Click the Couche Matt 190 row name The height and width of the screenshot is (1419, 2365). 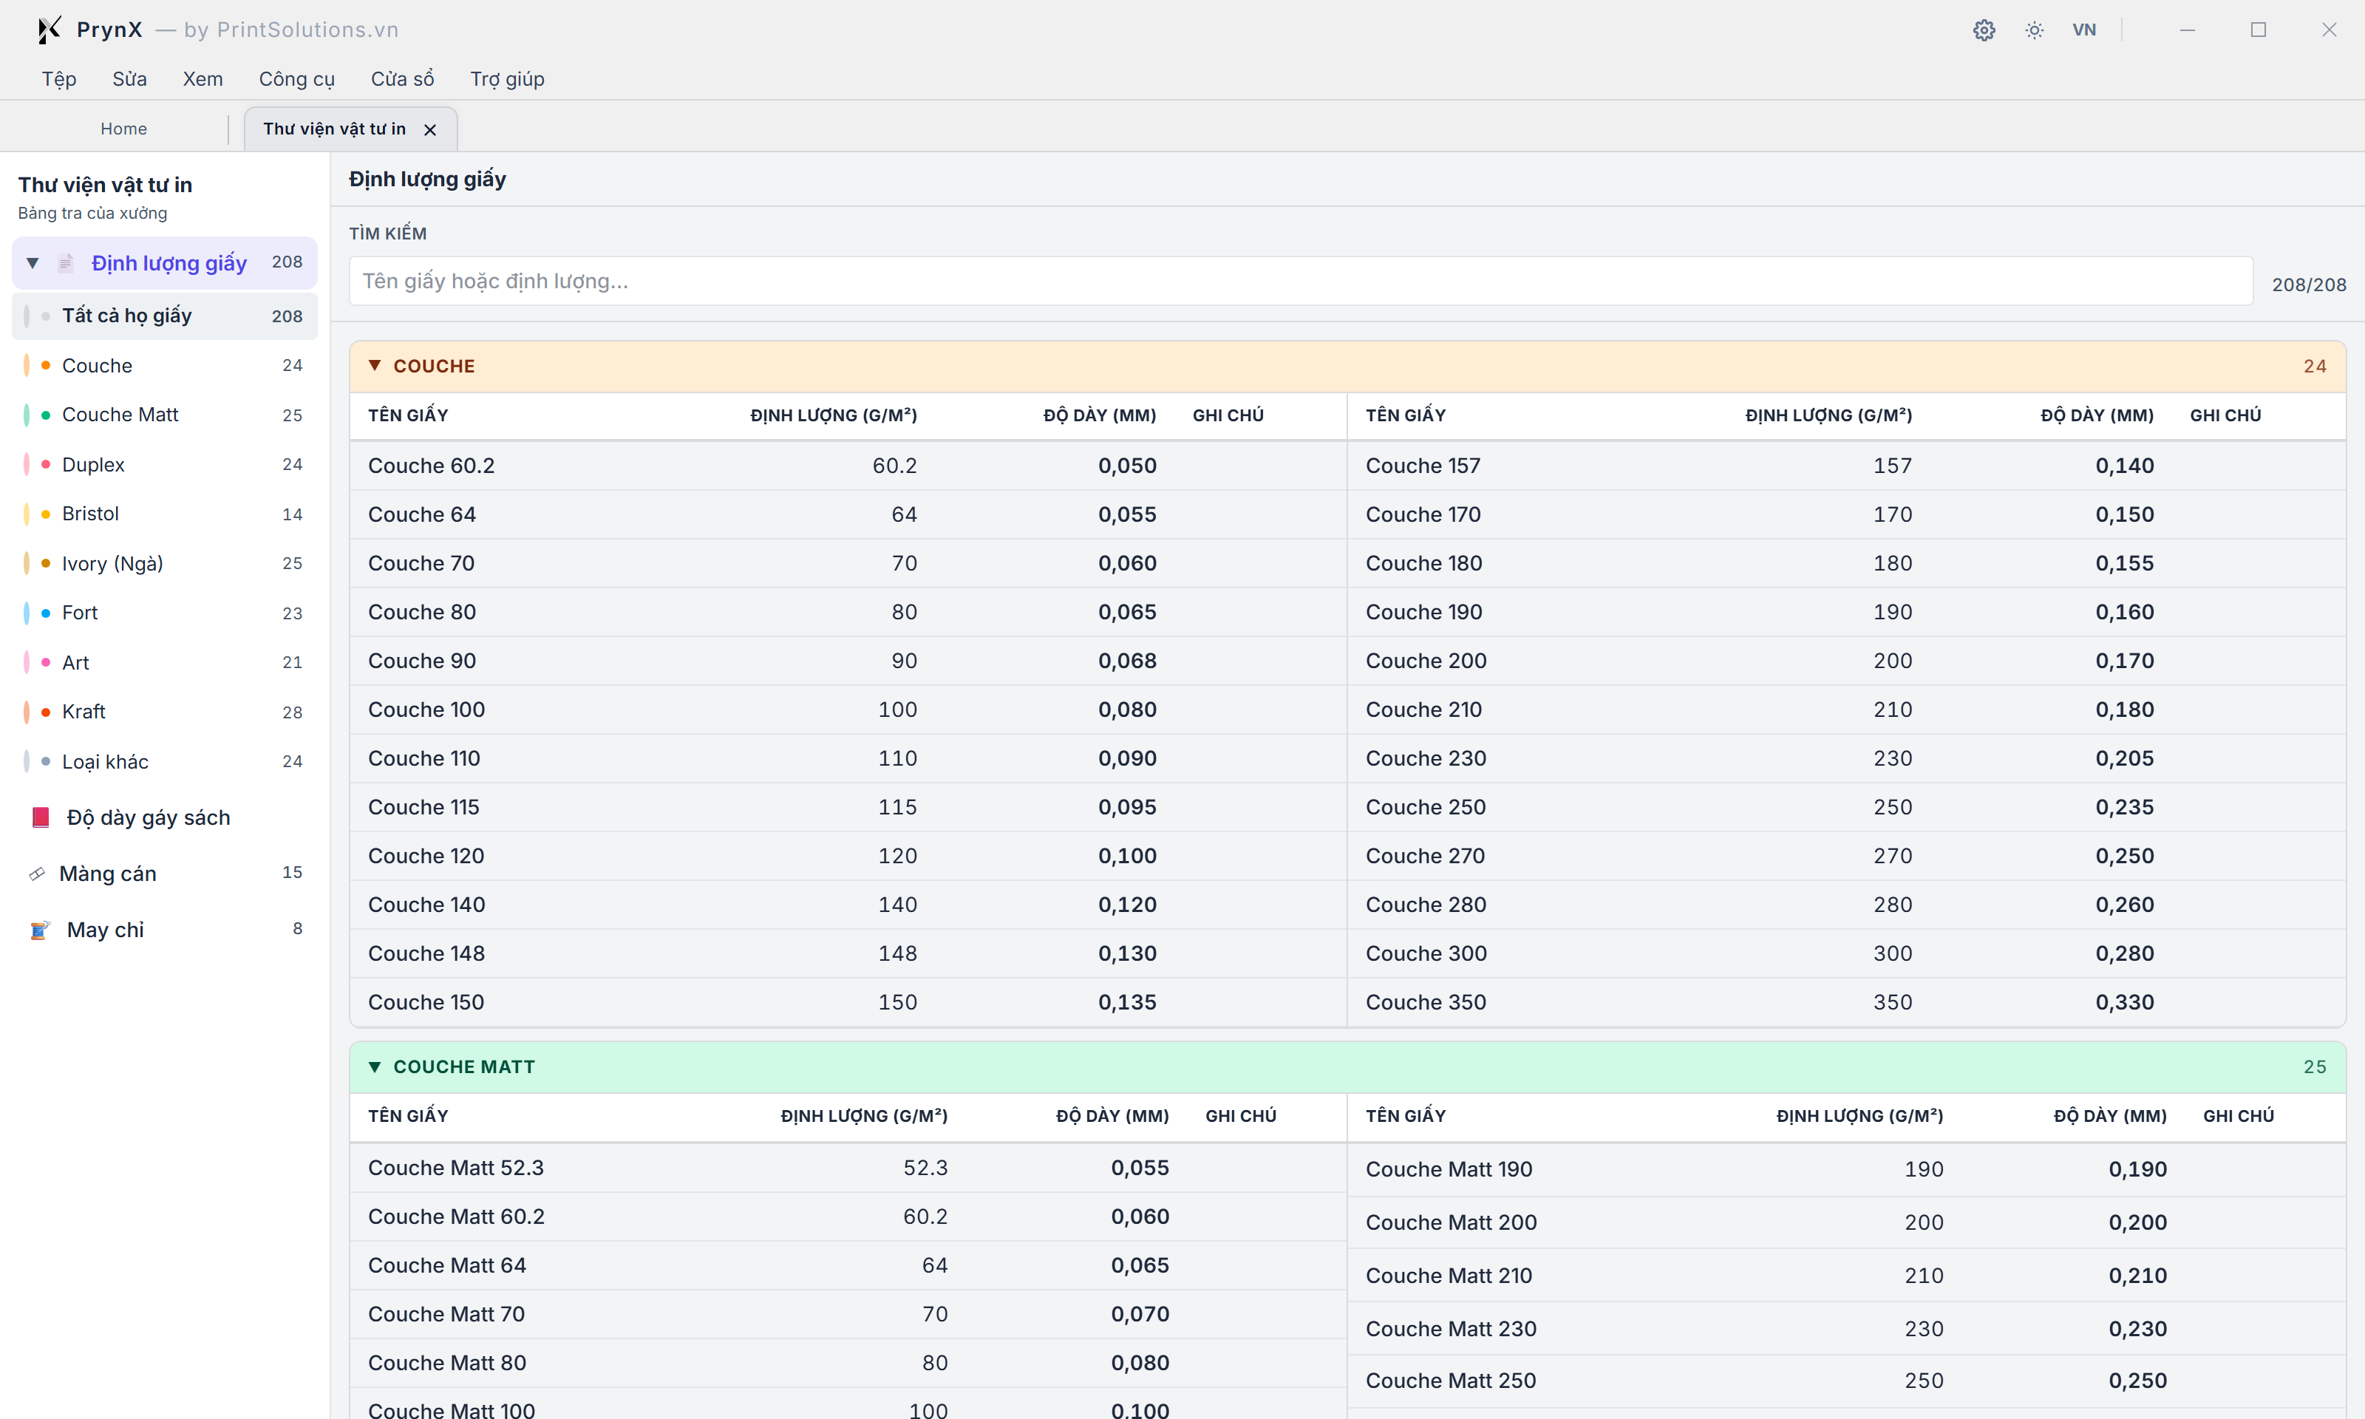(x=1449, y=1168)
